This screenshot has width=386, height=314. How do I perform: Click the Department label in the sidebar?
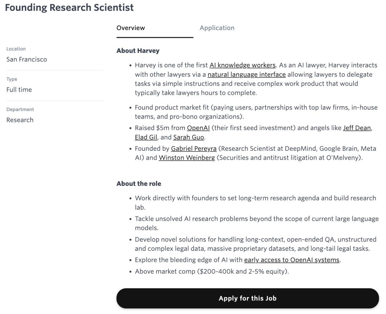pyautogui.click(x=20, y=109)
